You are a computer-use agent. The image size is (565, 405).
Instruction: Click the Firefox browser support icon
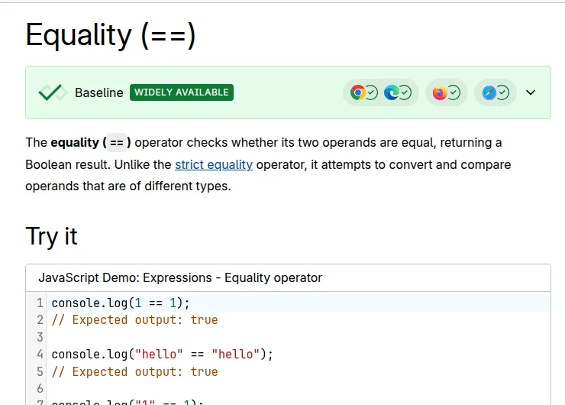440,92
